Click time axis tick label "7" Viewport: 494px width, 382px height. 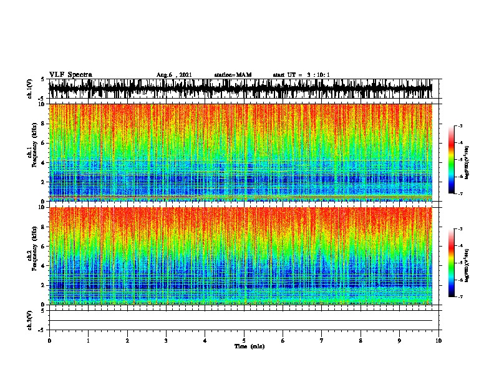322,341
